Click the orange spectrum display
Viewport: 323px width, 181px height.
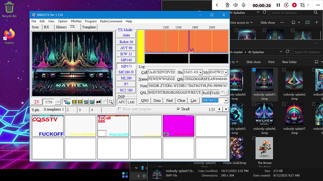point(186,41)
